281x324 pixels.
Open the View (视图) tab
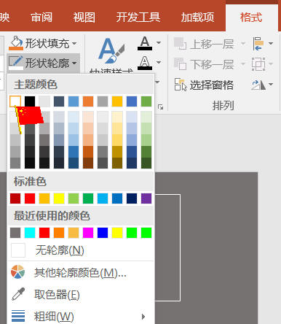(84, 18)
